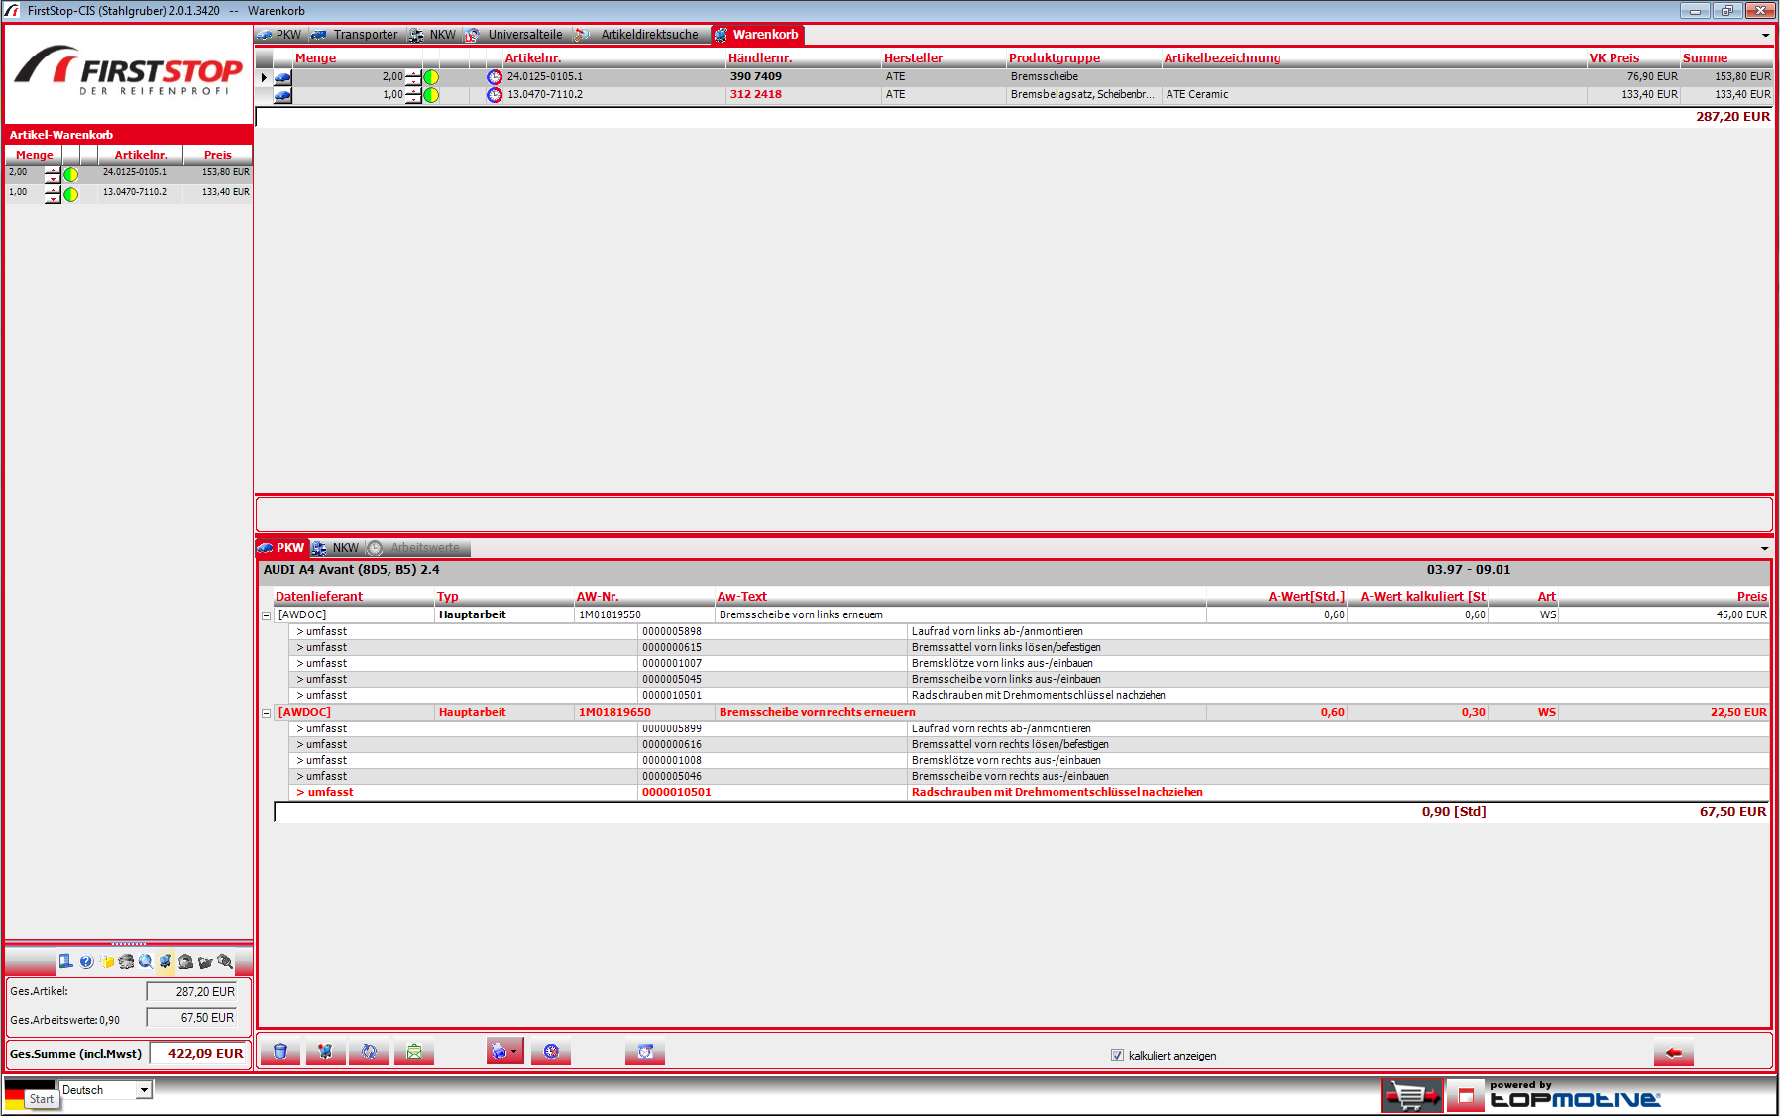
Task: Click the blue question mark help icon
Action: pyautogui.click(x=86, y=961)
